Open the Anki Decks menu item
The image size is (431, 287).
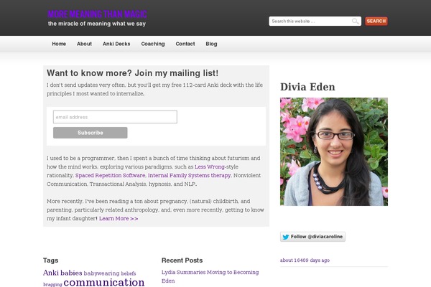[x=116, y=44]
